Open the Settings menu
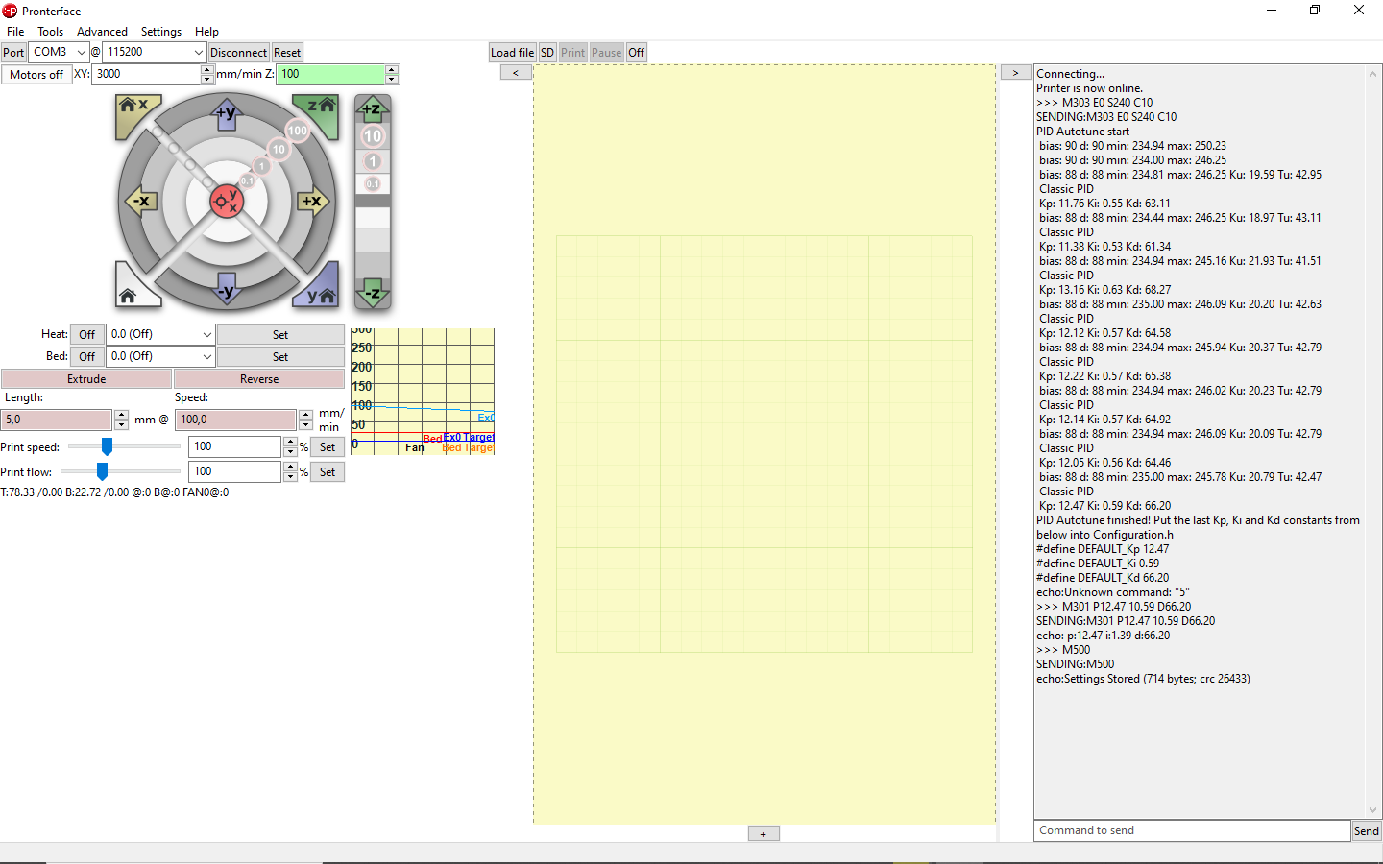This screenshot has width=1383, height=864. pyautogui.click(x=161, y=32)
